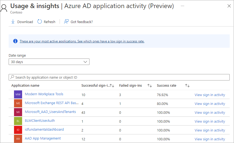Click the Download arrow icon

pyautogui.click(x=13, y=22)
